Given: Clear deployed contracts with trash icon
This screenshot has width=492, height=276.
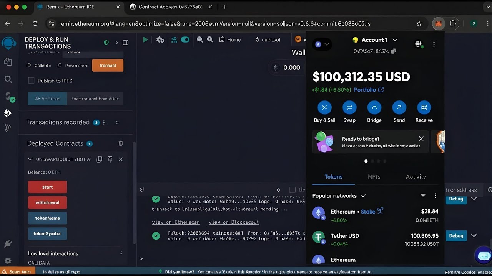Looking at the screenshot, I should pos(121,143).
